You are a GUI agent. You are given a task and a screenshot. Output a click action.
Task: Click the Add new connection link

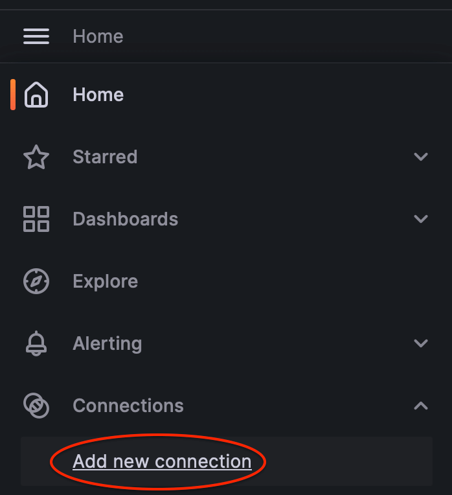pyautogui.click(x=162, y=461)
